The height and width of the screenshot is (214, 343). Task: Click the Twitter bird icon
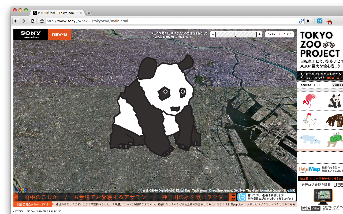click(x=242, y=197)
